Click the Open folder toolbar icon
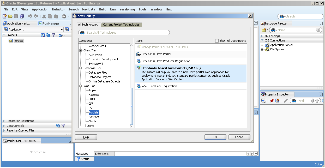 click(x=10, y=16)
